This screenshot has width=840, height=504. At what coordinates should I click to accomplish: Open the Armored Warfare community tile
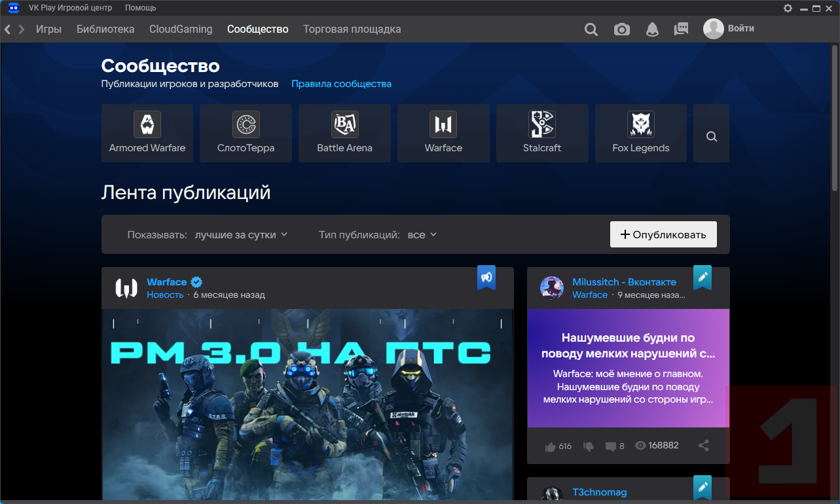click(147, 133)
